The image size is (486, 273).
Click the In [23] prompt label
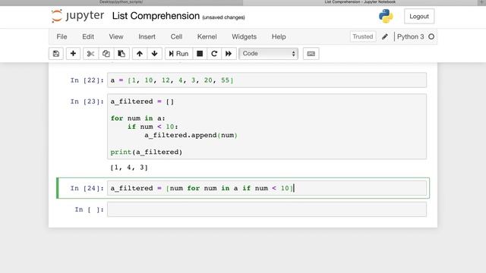coord(87,102)
